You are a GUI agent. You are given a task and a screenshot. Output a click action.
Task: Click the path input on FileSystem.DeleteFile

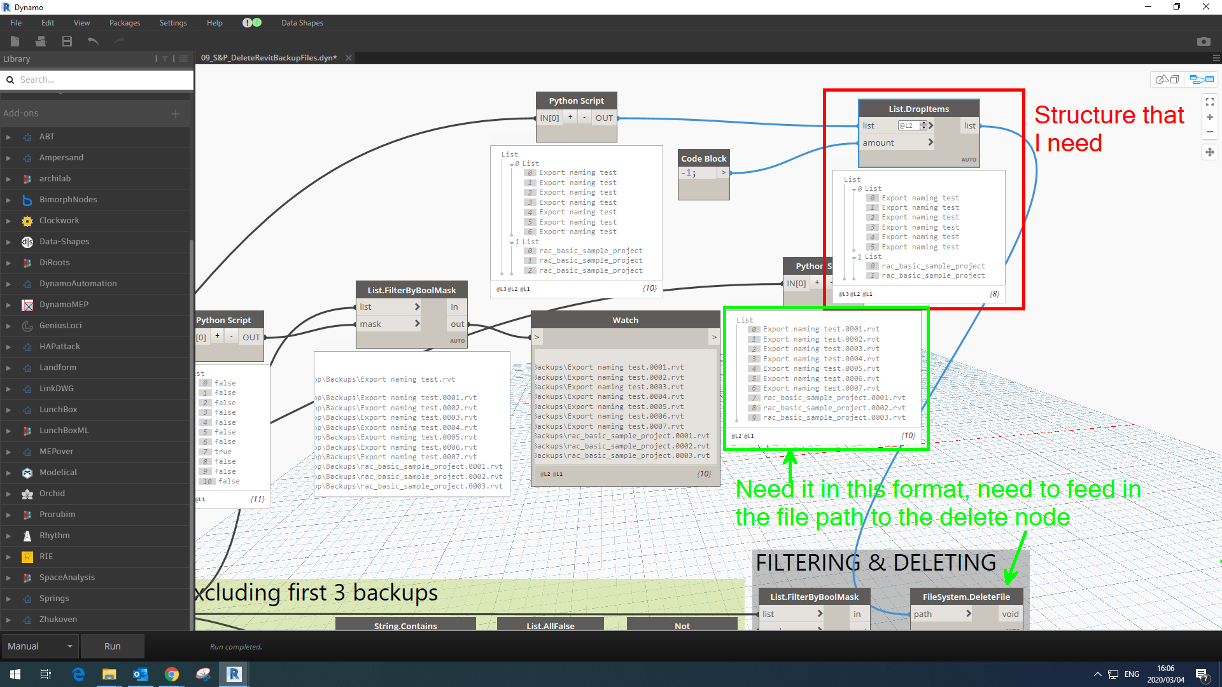942,614
